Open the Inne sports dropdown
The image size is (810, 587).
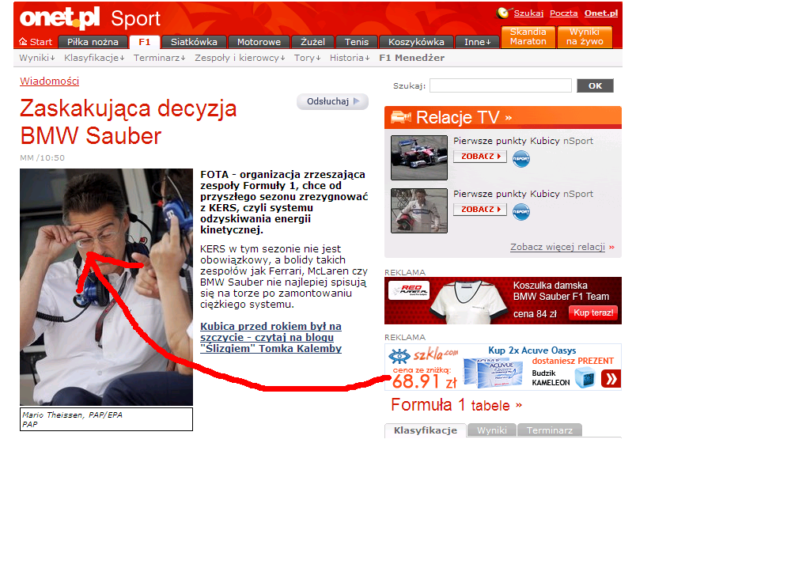click(x=477, y=42)
